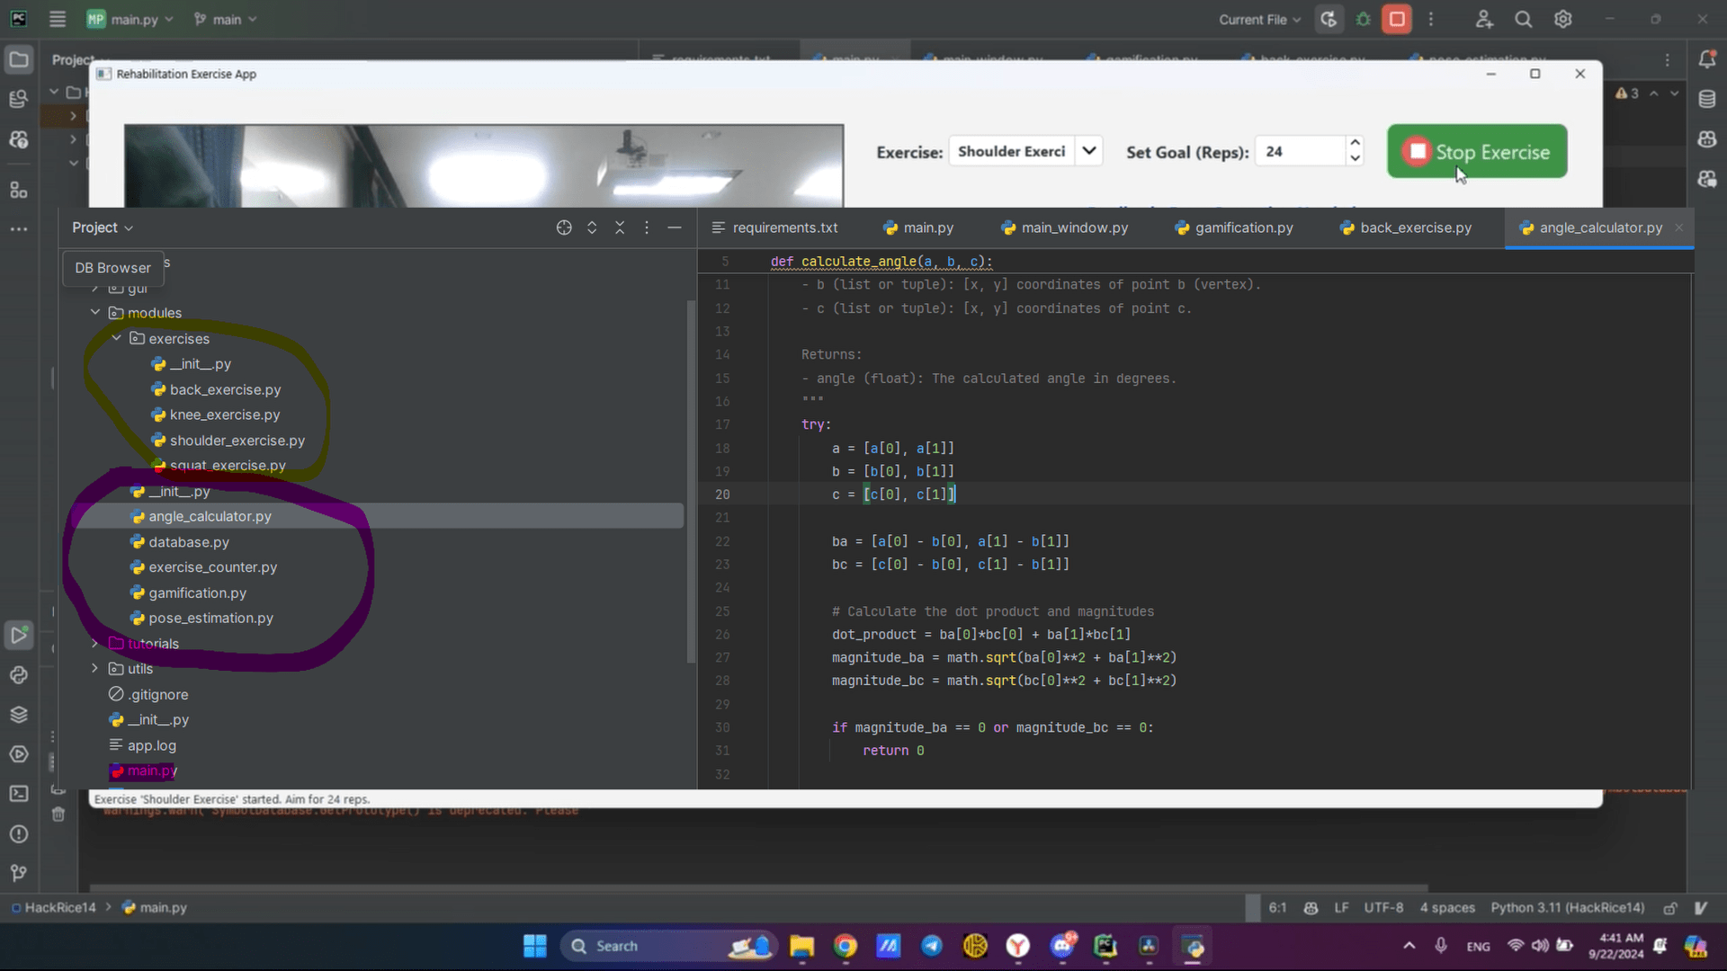The image size is (1727, 971).
Task: Open the Git version control icon
Action: click(x=19, y=873)
